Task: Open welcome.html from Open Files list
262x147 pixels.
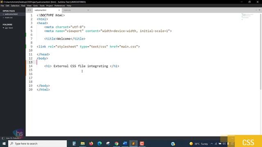Action: tap(11, 14)
